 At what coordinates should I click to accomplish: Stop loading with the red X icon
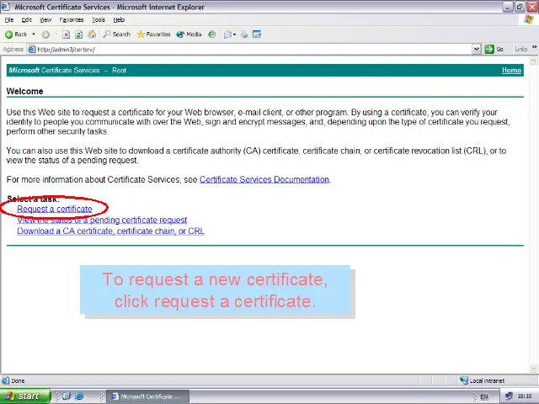(x=67, y=35)
